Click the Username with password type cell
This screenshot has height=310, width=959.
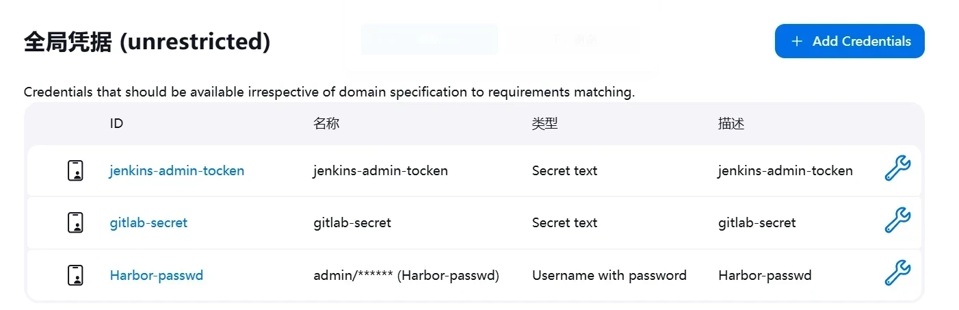pyautogui.click(x=609, y=275)
